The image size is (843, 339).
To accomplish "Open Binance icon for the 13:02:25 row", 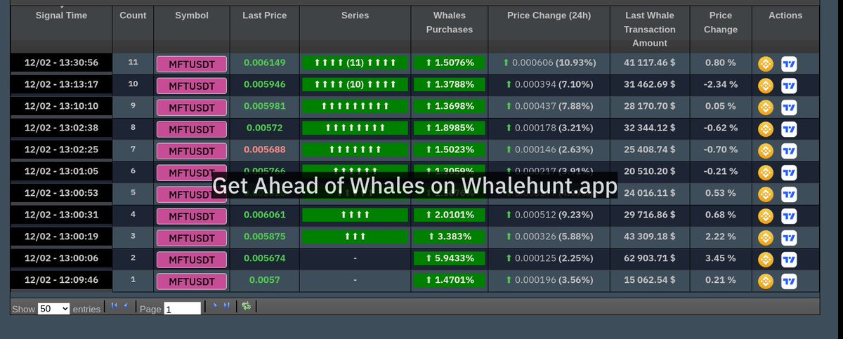I will click(x=766, y=151).
